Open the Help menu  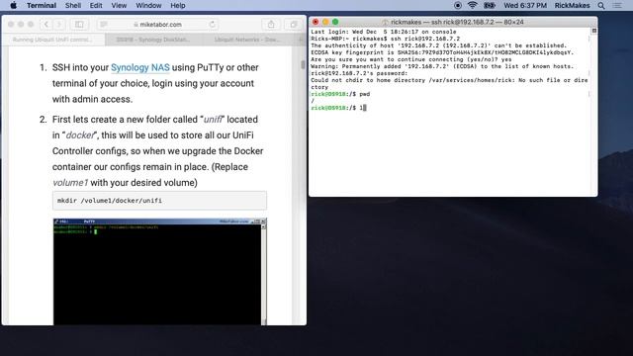(178, 6)
